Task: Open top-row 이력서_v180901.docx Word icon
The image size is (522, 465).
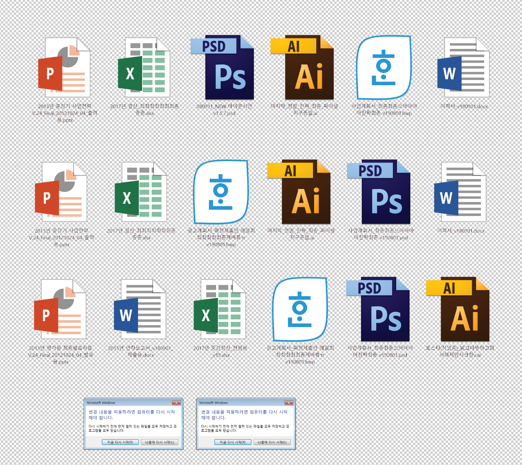Action: click(x=464, y=68)
